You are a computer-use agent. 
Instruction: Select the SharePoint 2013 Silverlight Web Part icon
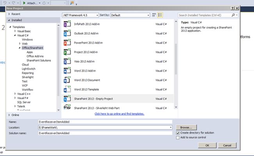pos(67,107)
